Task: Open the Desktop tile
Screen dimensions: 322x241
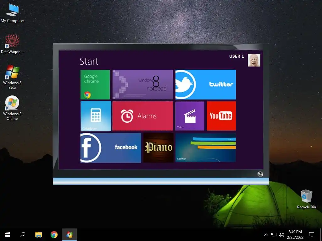Action: (206, 147)
